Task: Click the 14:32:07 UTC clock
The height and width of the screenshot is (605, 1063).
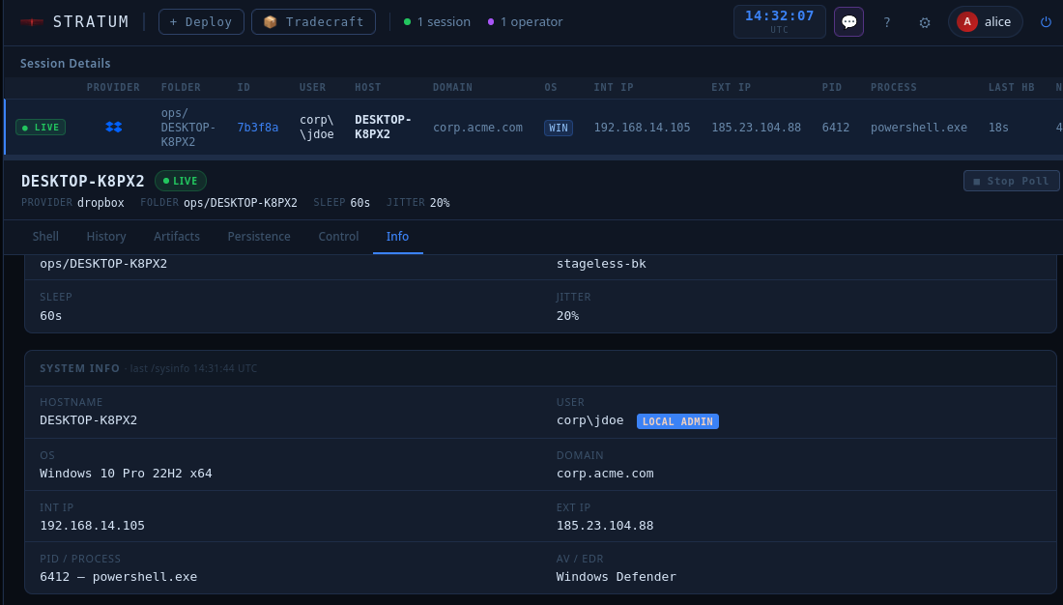Action: [x=780, y=21]
